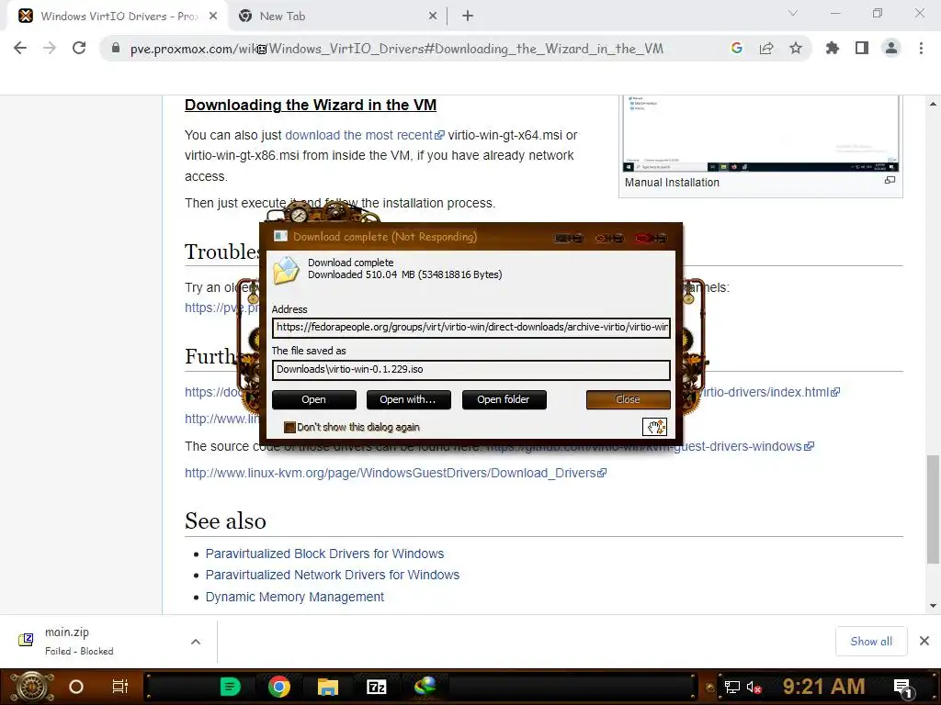Click the browser Forward arrow
This screenshot has width=941, height=705.
(x=50, y=48)
